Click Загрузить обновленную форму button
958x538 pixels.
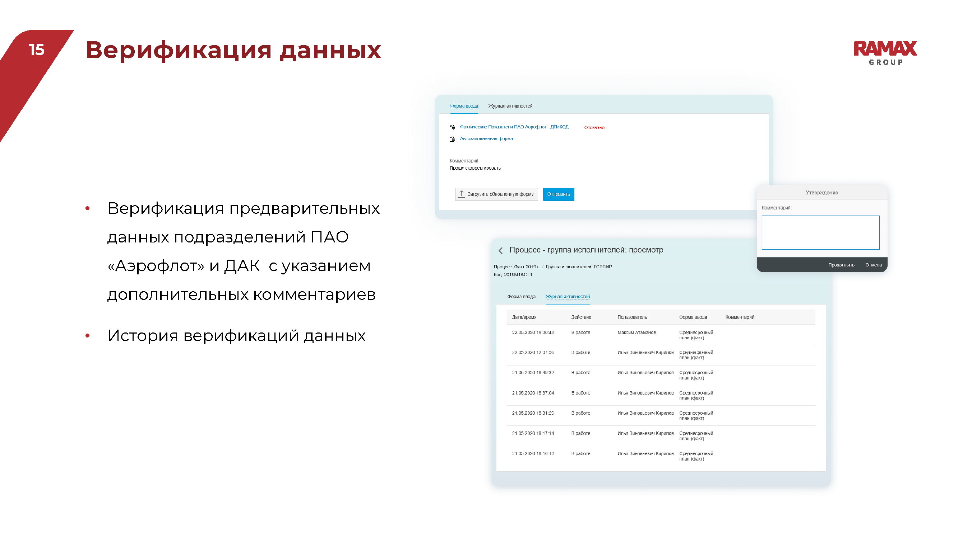click(496, 194)
